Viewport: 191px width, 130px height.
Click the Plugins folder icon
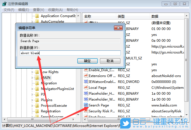click(x=37, y=100)
